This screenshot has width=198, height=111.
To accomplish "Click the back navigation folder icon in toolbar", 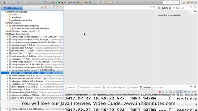I will (107, 2).
